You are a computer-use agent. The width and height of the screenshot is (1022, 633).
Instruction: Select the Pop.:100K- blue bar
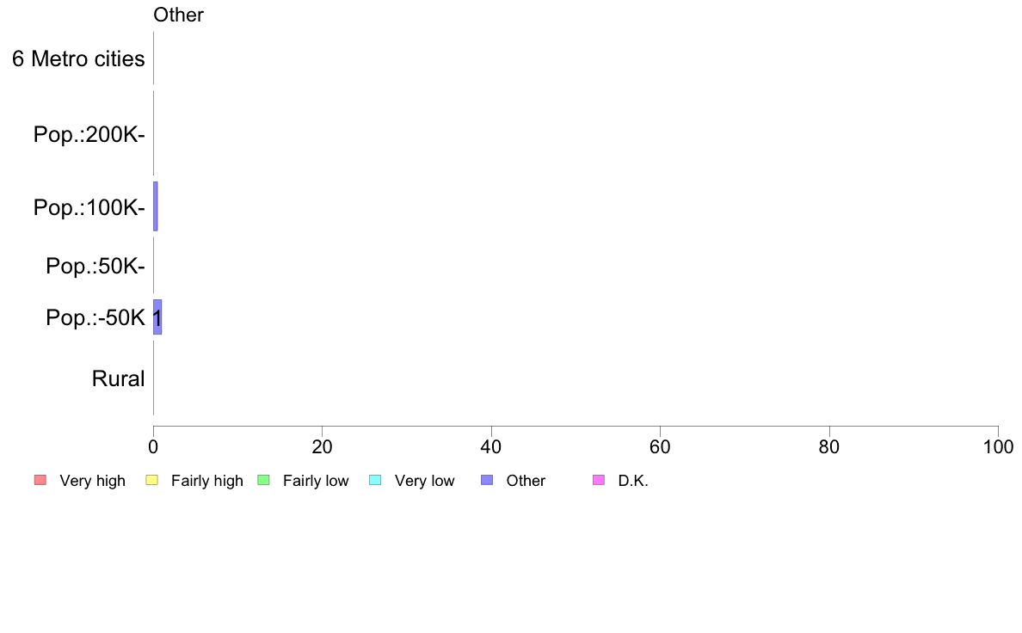coord(155,206)
